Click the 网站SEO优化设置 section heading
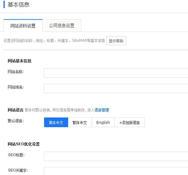This screenshot has width=188, height=175. coord(23,144)
